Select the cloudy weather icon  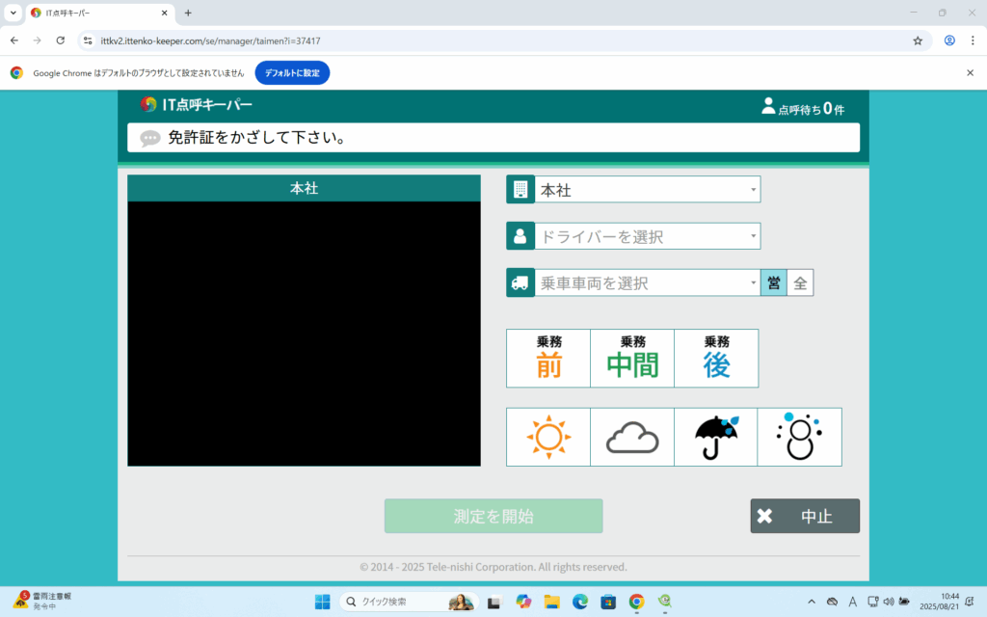click(x=632, y=437)
